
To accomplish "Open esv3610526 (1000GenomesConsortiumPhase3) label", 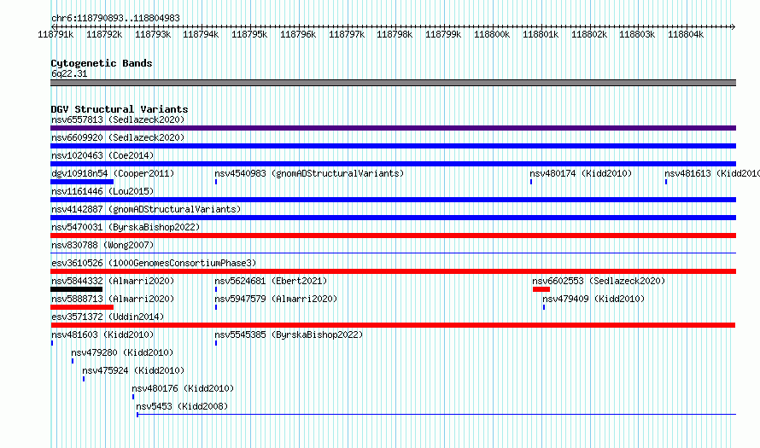I will pos(154,263).
